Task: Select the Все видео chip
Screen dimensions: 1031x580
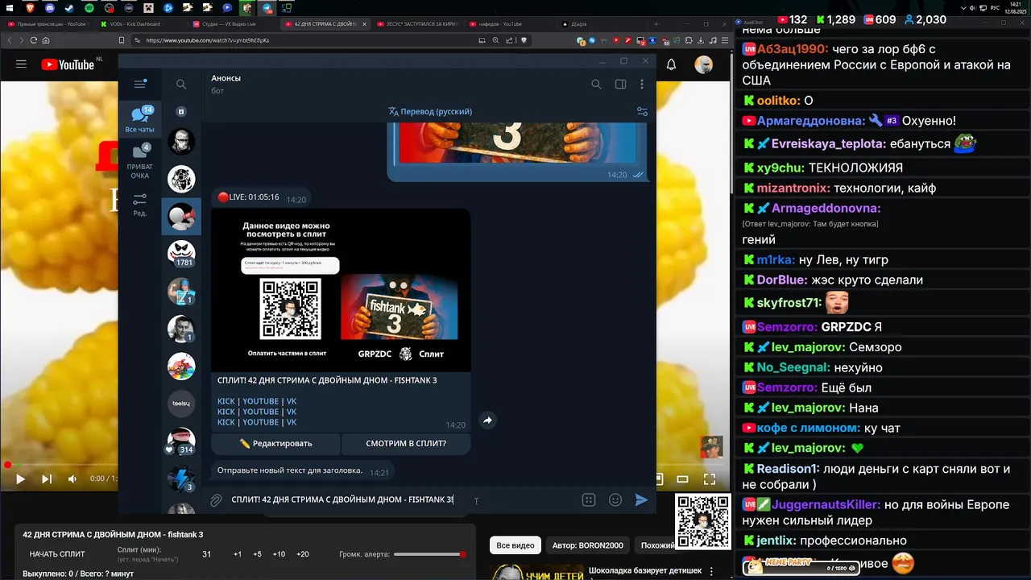Action: pos(515,545)
